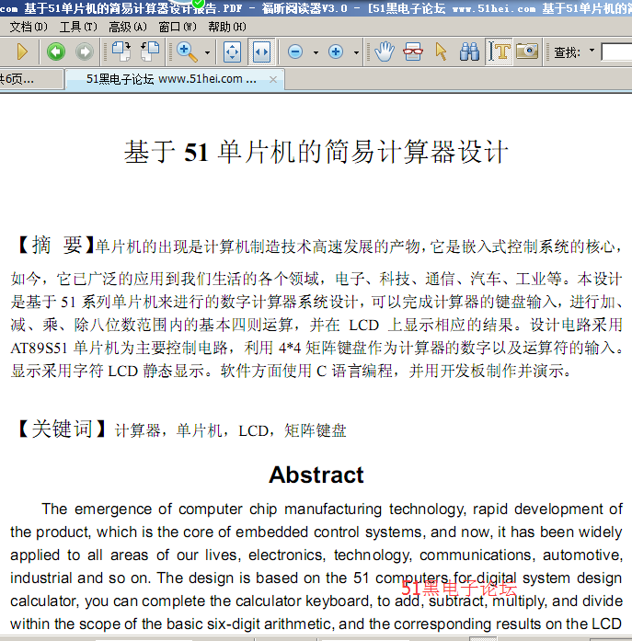Zoom in with the plus button
This screenshot has height=641, width=632.
pos(336,52)
